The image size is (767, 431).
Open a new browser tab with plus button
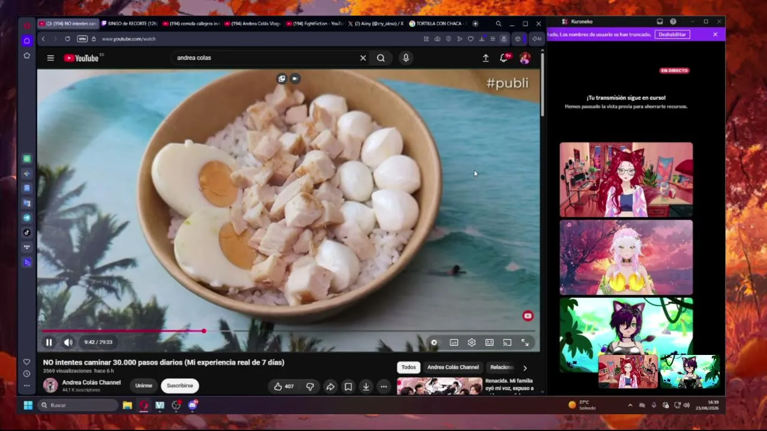pyautogui.click(x=475, y=24)
